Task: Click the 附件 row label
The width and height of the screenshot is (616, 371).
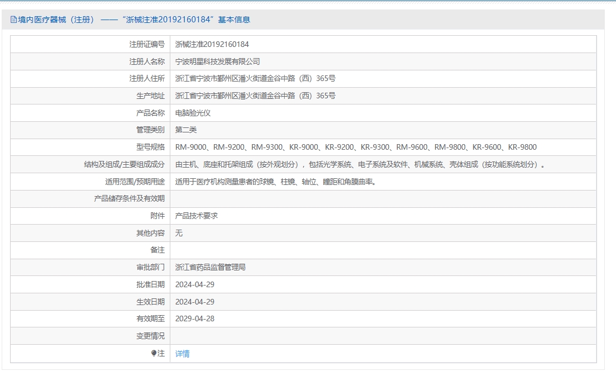Action: coord(157,216)
